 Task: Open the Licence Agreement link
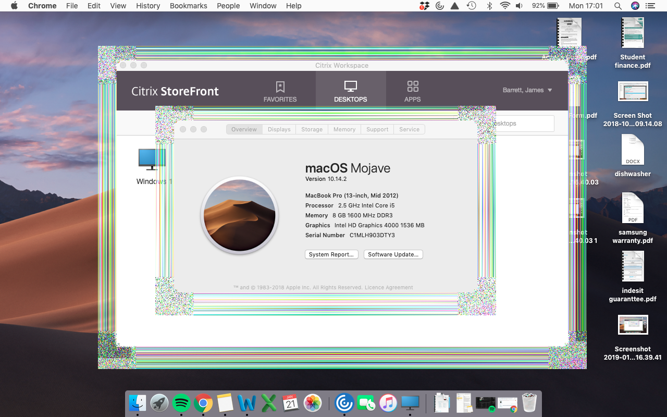tap(389, 288)
